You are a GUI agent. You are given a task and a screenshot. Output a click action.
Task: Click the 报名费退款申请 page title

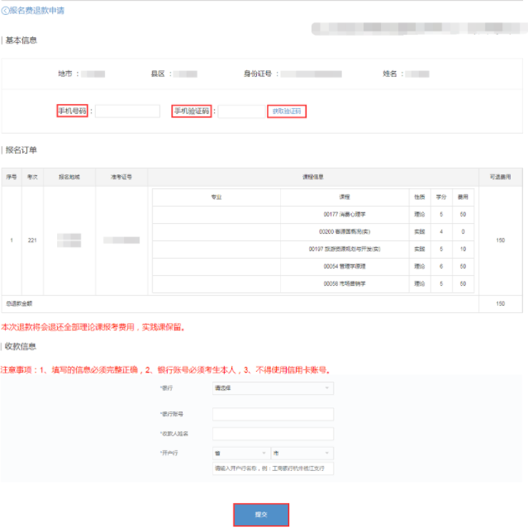click(x=37, y=11)
